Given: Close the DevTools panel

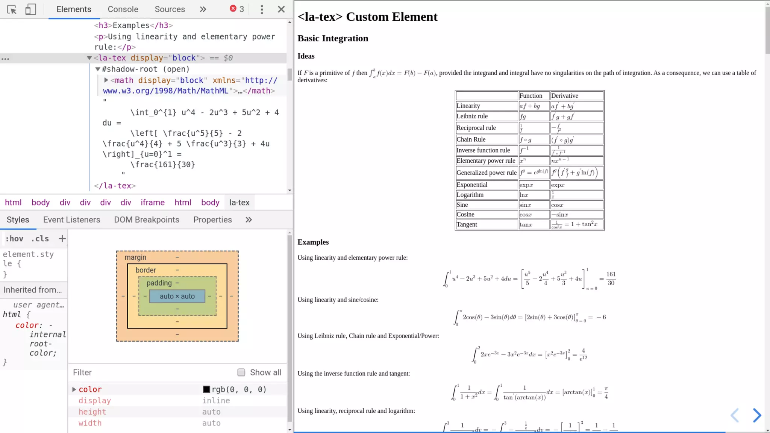Looking at the screenshot, I should tap(281, 9).
